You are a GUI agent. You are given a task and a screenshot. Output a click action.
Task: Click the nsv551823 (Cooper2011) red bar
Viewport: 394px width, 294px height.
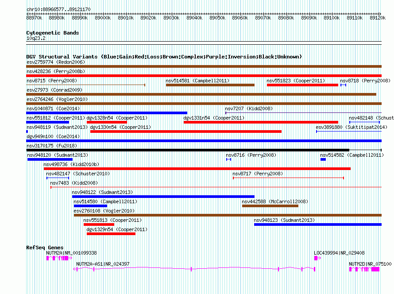[302, 85]
